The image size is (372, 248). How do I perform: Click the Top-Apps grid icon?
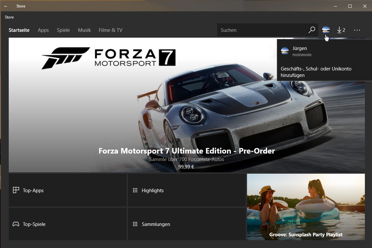click(x=16, y=190)
